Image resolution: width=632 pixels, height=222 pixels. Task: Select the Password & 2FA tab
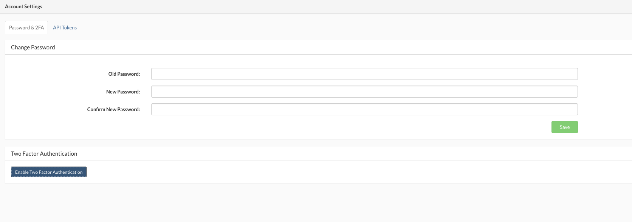(x=26, y=28)
